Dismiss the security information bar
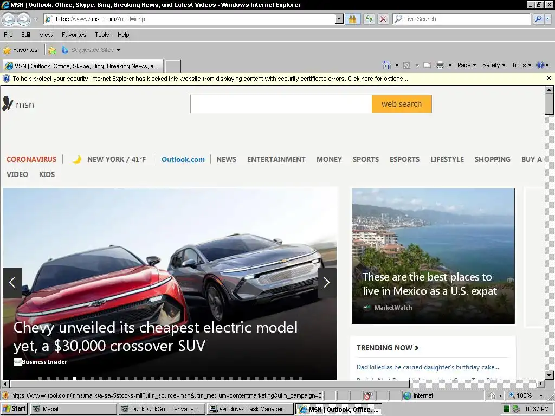 click(x=549, y=78)
